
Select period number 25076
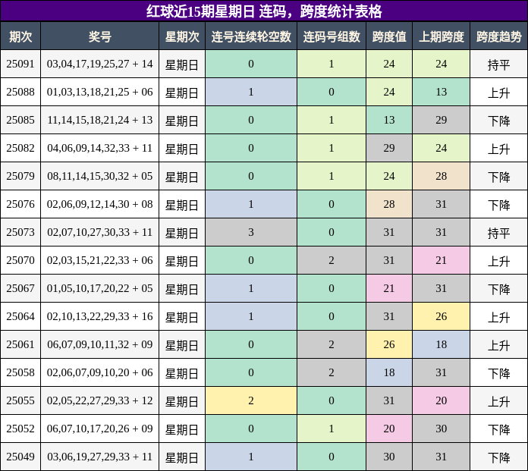click(x=20, y=204)
